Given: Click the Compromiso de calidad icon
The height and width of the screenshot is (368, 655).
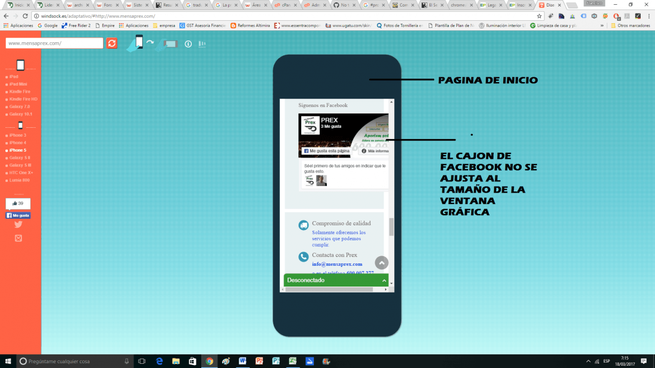Looking at the screenshot, I should click(x=304, y=225).
